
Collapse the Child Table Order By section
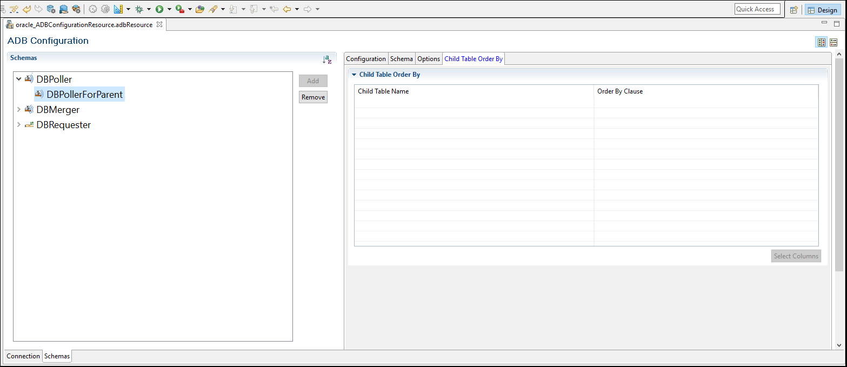tap(354, 75)
